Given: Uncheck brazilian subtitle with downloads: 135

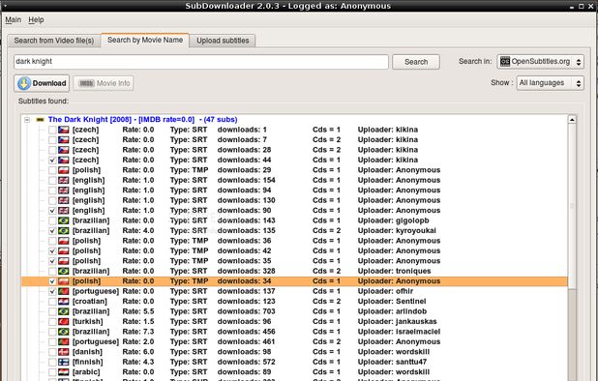Looking at the screenshot, I should (52, 230).
